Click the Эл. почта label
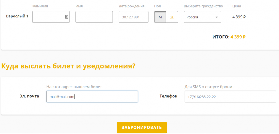The image size is (279, 134). [x=29, y=96]
